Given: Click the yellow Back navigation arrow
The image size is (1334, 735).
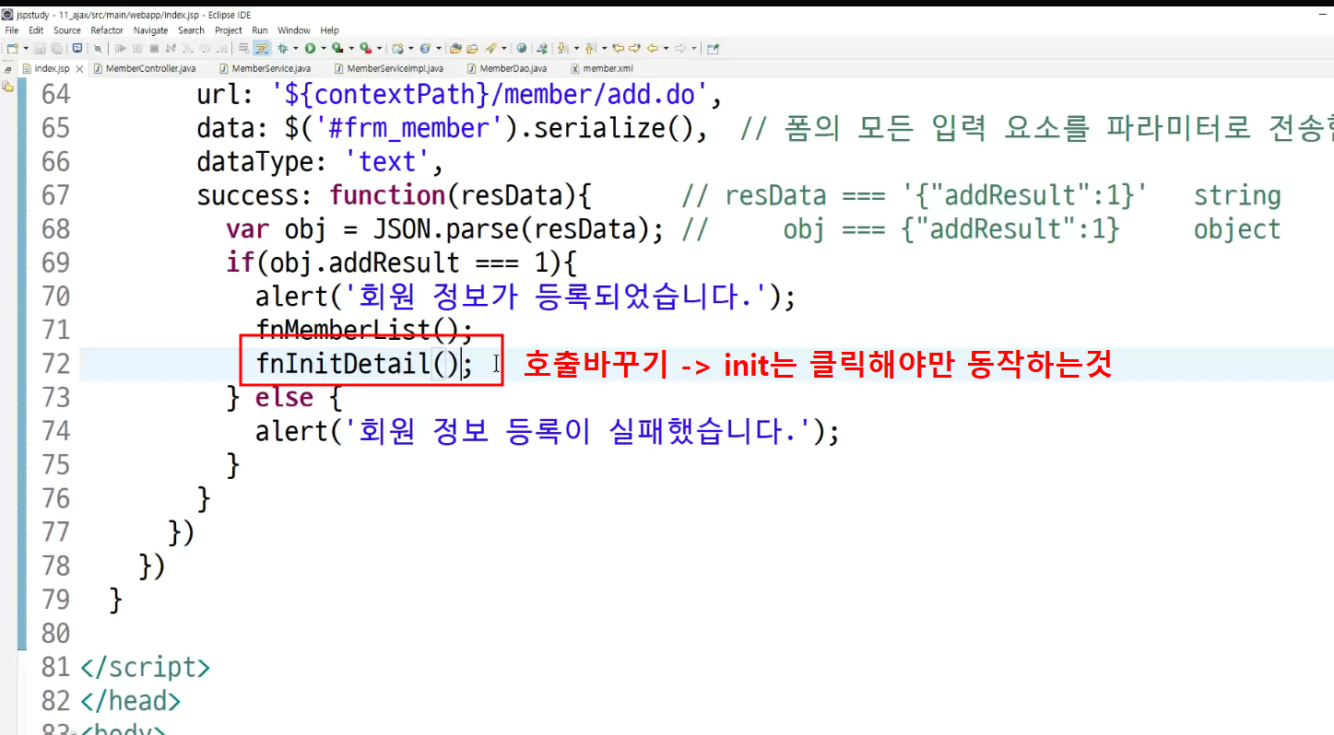Looking at the screenshot, I should pos(652,48).
